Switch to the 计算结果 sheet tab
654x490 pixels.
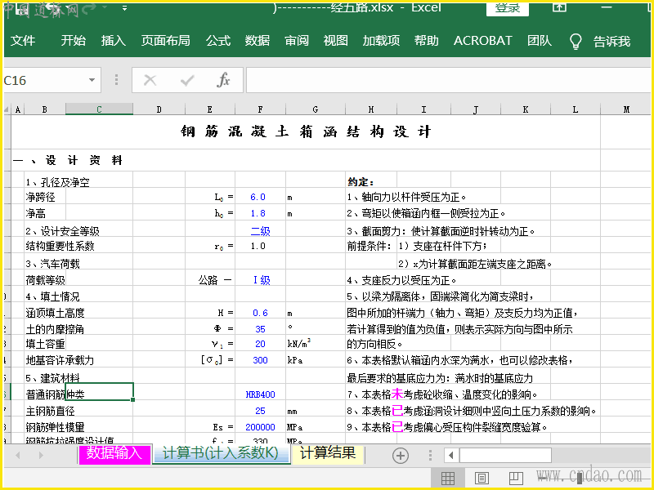coord(327,453)
